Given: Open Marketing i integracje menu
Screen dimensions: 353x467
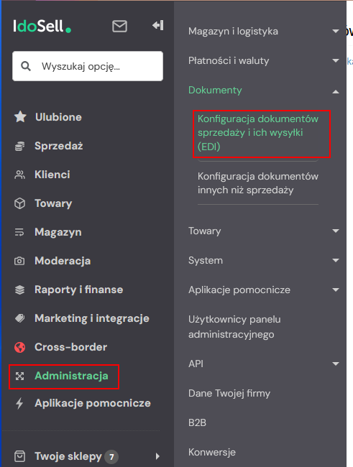Looking at the screenshot, I should click(x=92, y=318).
